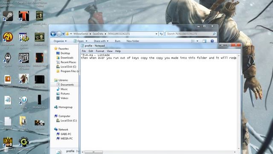Open the Steam desktop shortcut

(8, 18)
